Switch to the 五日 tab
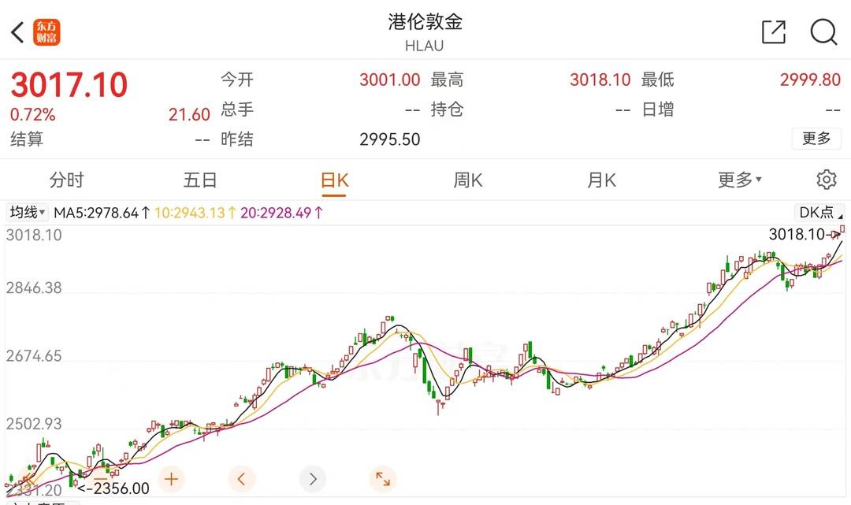Screen dimensions: 851x505 [x=200, y=180]
